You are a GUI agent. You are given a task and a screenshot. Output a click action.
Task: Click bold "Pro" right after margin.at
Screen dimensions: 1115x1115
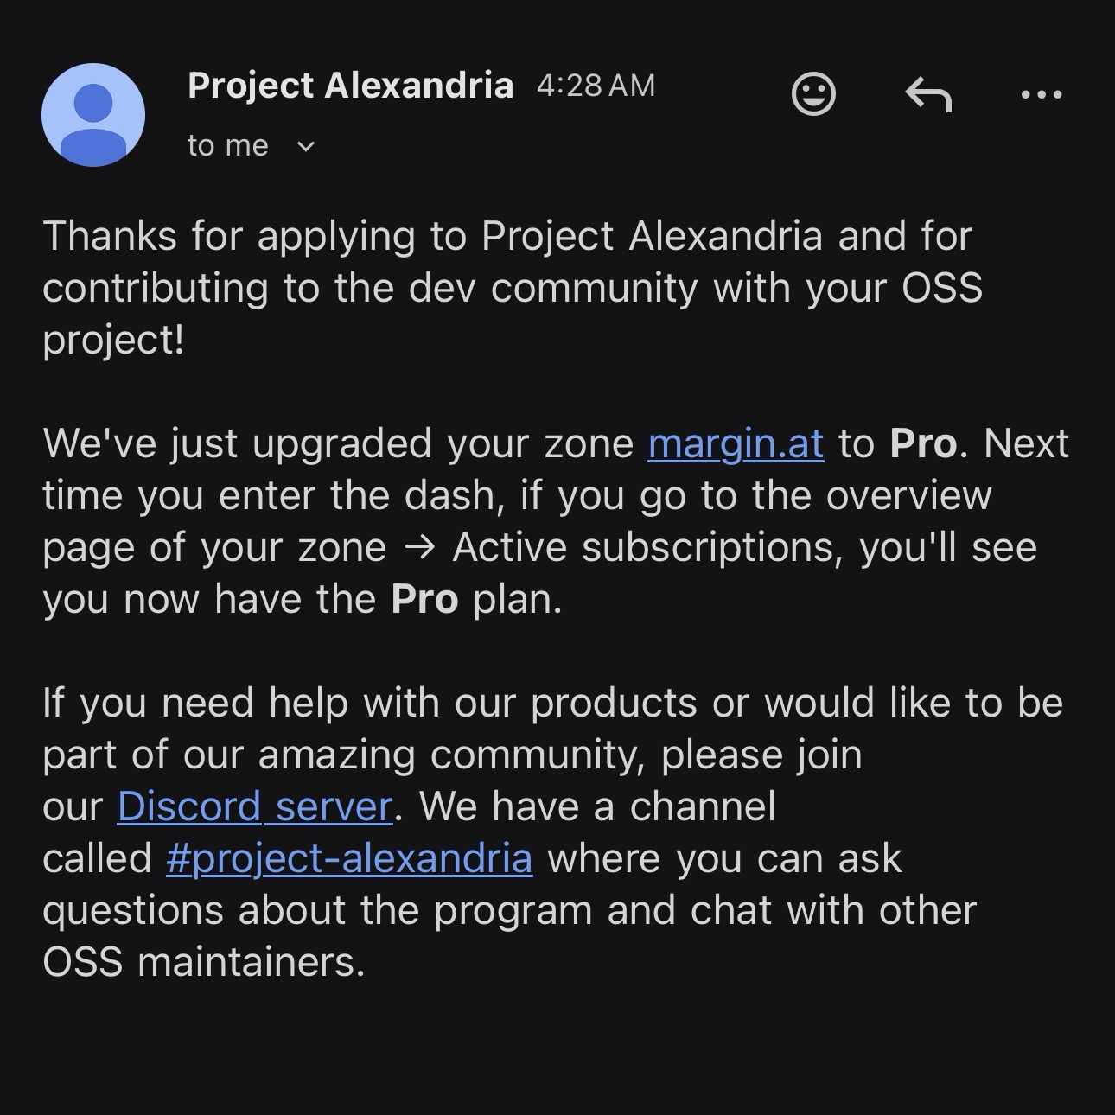[922, 444]
